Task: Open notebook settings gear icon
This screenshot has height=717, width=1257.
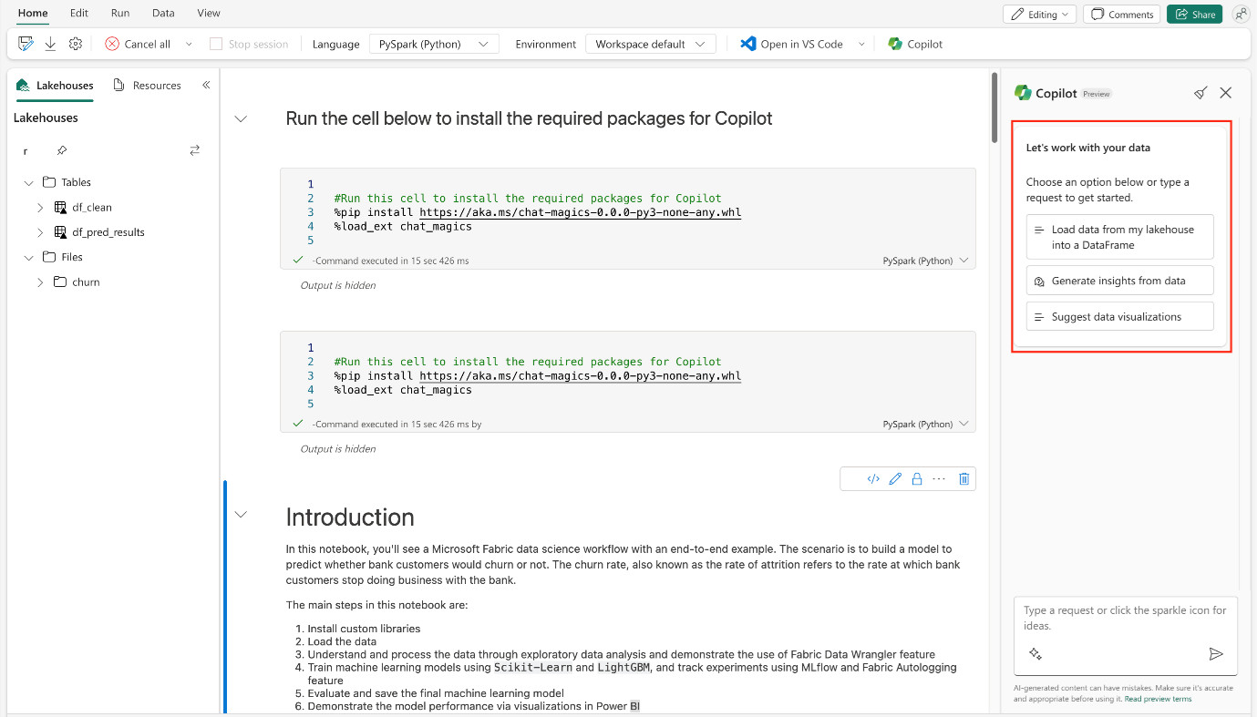Action: (76, 44)
